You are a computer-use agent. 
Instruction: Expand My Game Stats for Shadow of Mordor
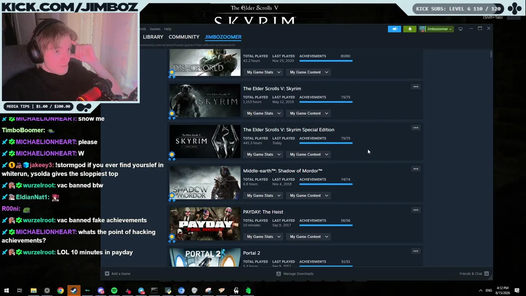[x=263, y=196]
